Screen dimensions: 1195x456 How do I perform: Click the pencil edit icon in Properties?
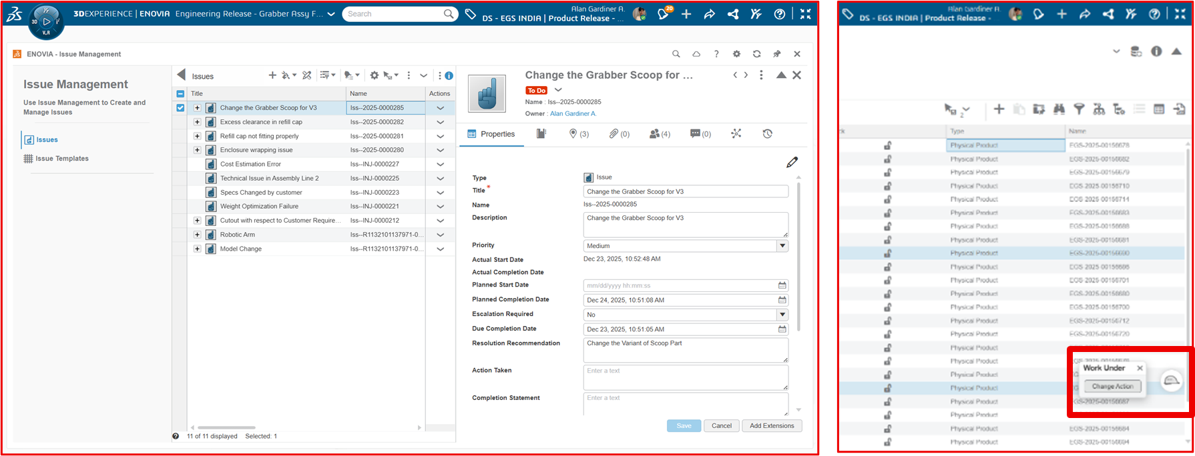coord(792,162)
